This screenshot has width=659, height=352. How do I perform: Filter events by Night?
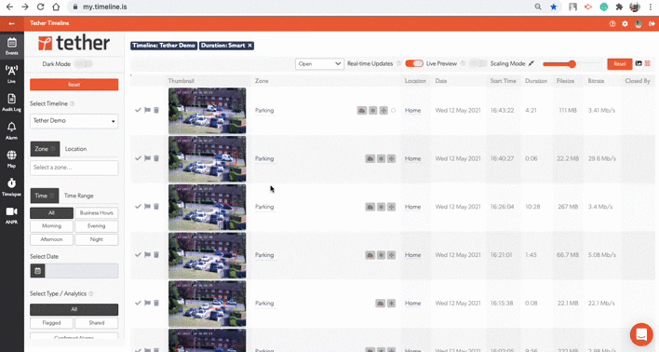96,239
